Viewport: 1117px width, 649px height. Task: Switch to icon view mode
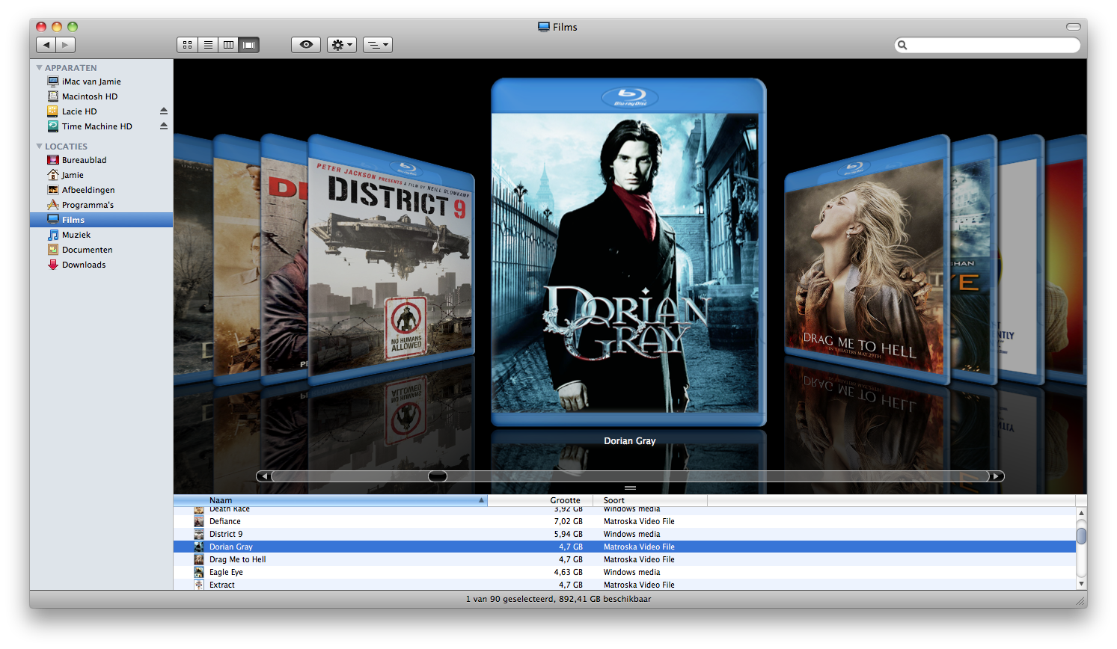click(x=187, y=45)
